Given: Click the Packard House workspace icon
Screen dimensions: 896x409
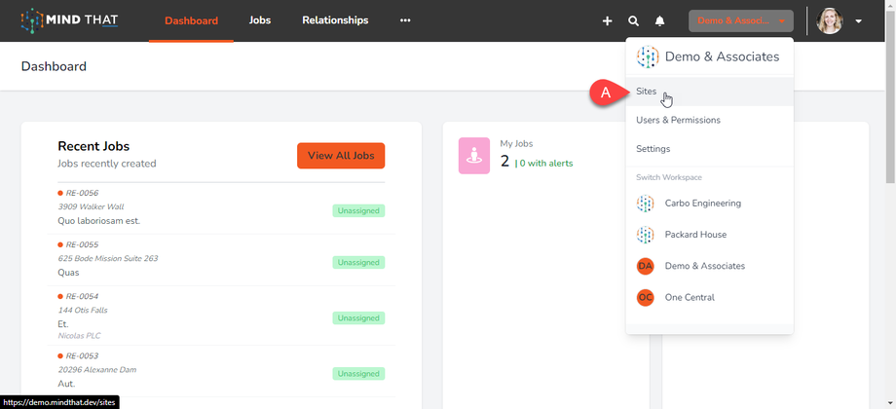Looking at the screenshot, I should click(x=646, y=235).
